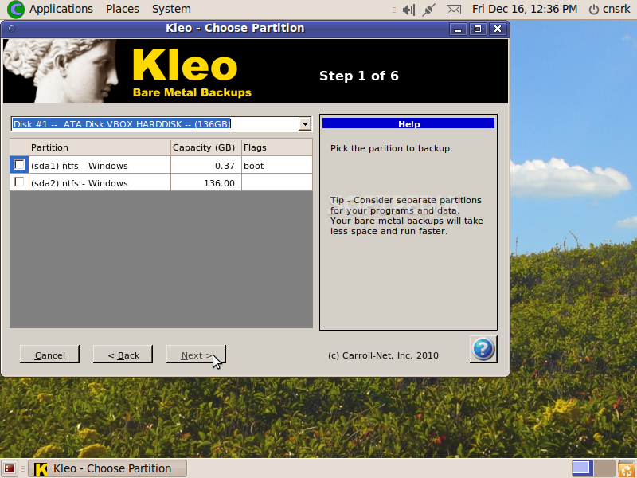Sort by the Capacity (GB) column header
The width and height of the screenshot is (637, 478).
tap(206, 147)
